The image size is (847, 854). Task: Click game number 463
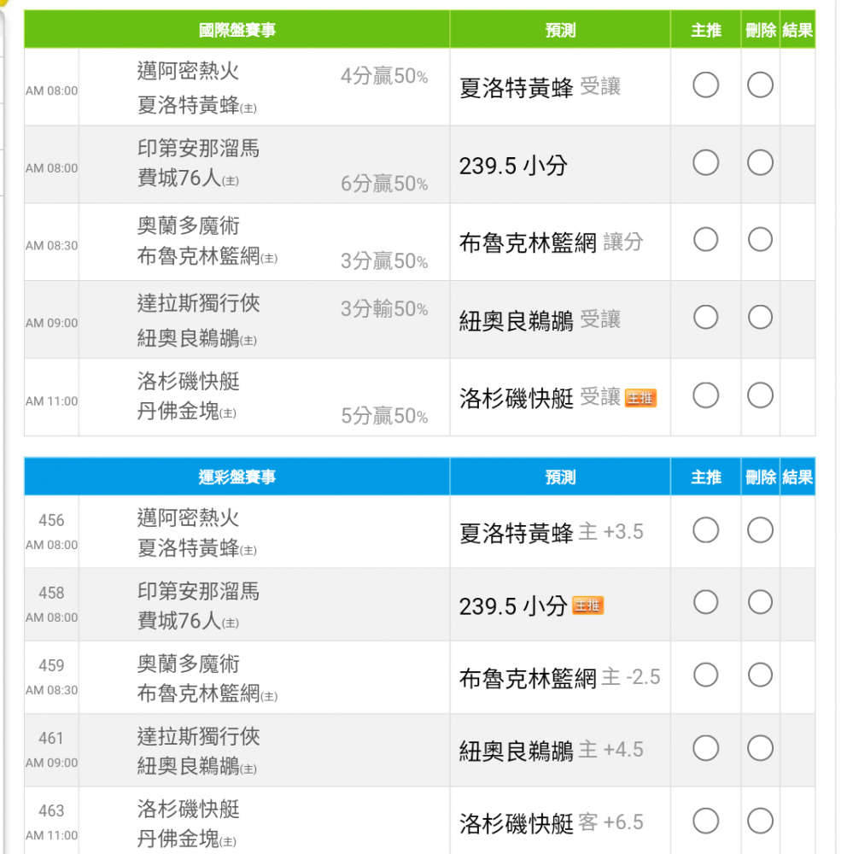[51, 811]
